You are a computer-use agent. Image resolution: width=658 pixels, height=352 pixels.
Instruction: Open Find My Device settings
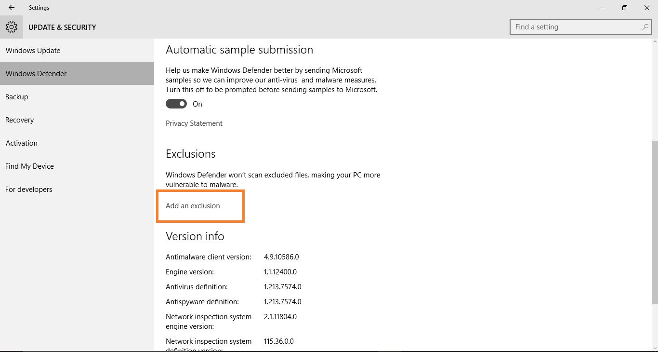click(x=29, y=166)
